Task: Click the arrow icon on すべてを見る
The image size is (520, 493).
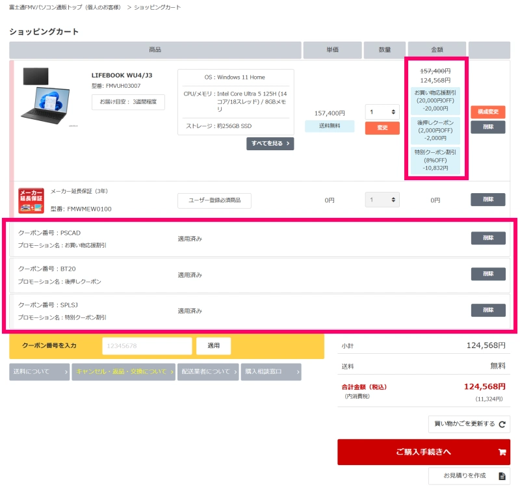Action: coord(287,144)
